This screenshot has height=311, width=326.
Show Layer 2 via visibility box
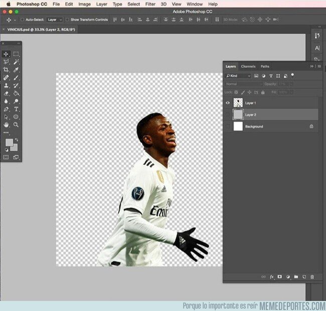coord(228,115)
